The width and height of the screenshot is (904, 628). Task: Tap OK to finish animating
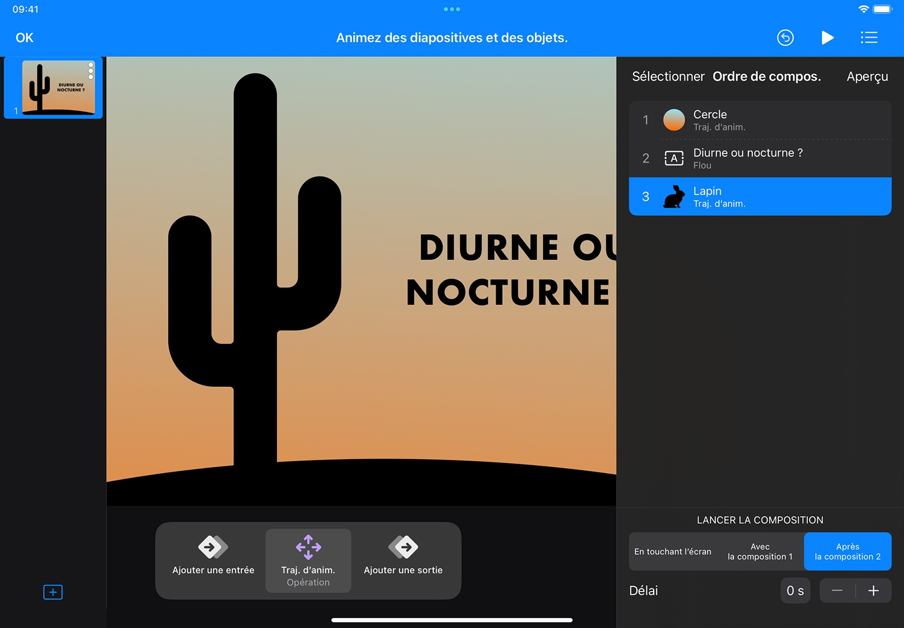point(24,38)
